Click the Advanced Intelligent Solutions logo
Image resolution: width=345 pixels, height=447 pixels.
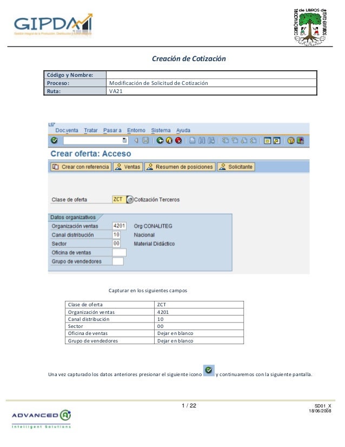pyautogui.click(x=41, y=419)
